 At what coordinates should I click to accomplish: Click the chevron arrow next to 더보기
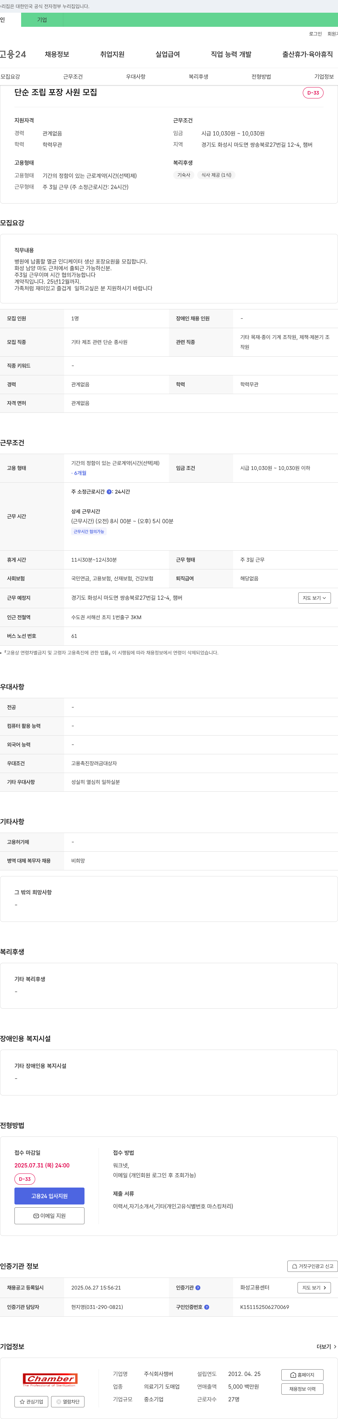335,1347
